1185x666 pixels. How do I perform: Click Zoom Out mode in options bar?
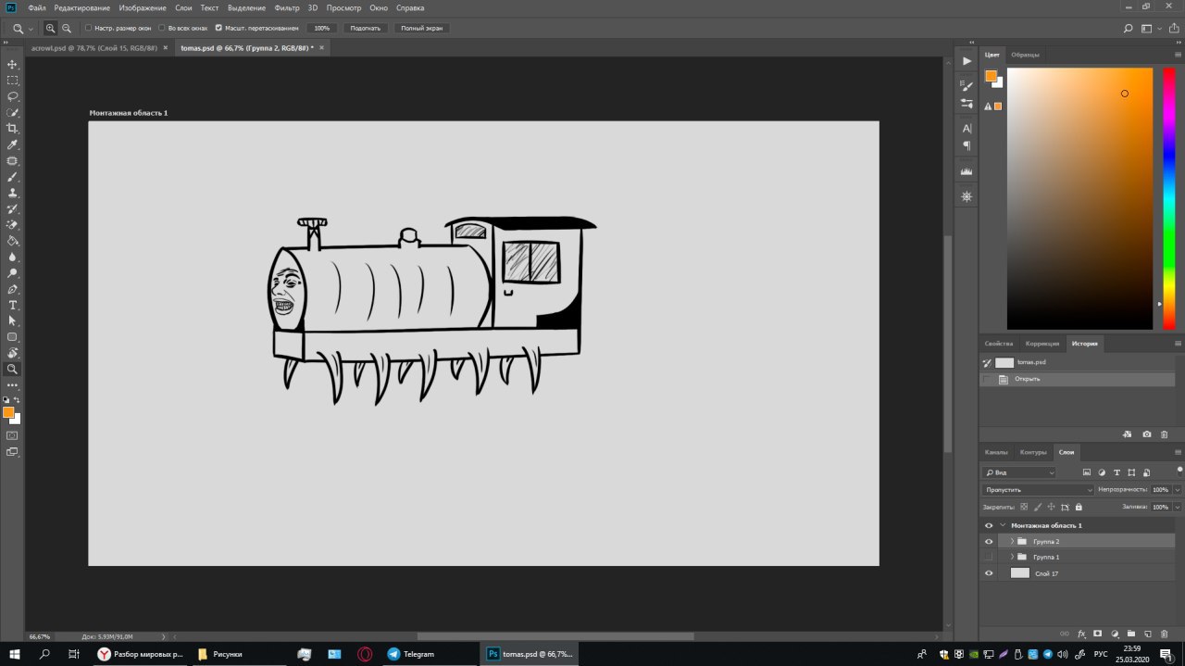point(67,29)
